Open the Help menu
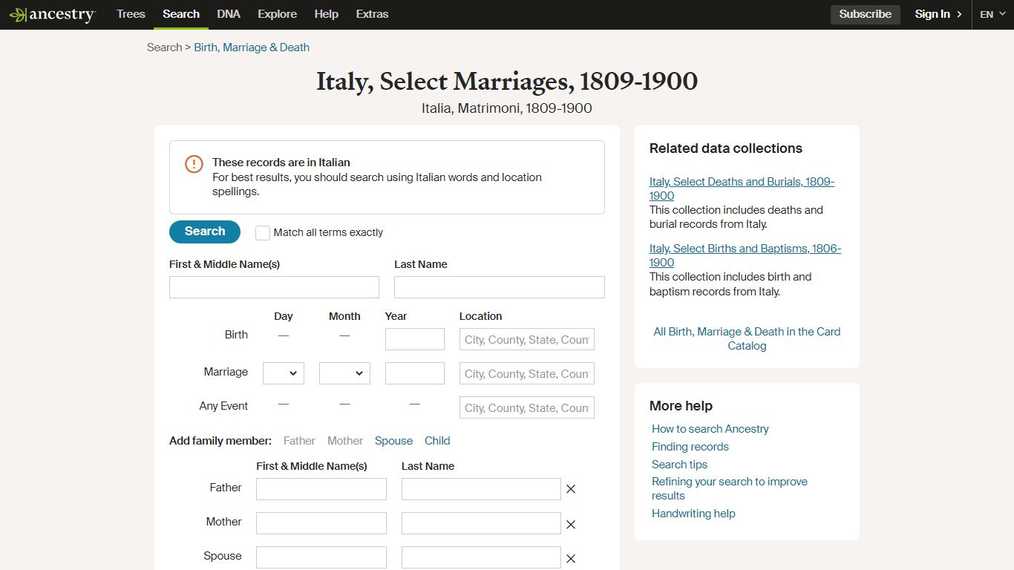 pyautogui.click(x=327, y=14)
